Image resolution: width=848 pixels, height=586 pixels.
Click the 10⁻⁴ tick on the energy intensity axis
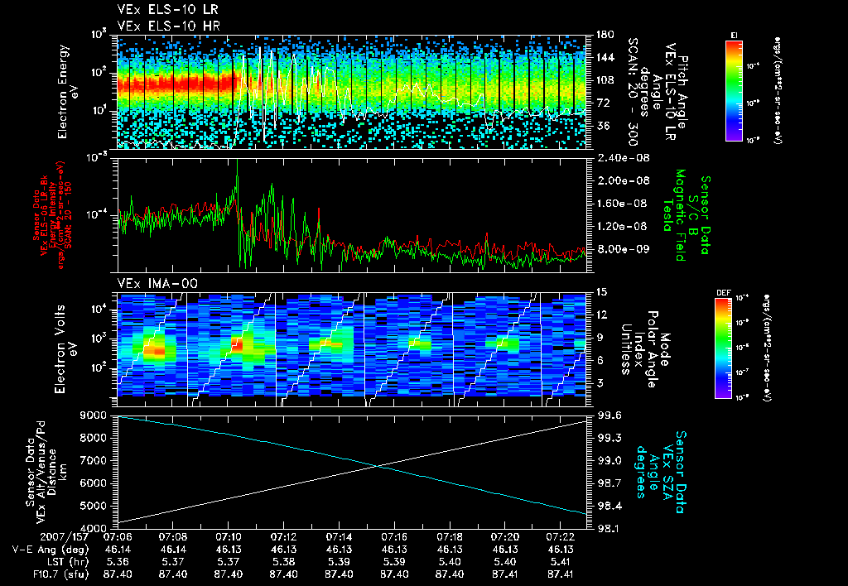point(96,214)
